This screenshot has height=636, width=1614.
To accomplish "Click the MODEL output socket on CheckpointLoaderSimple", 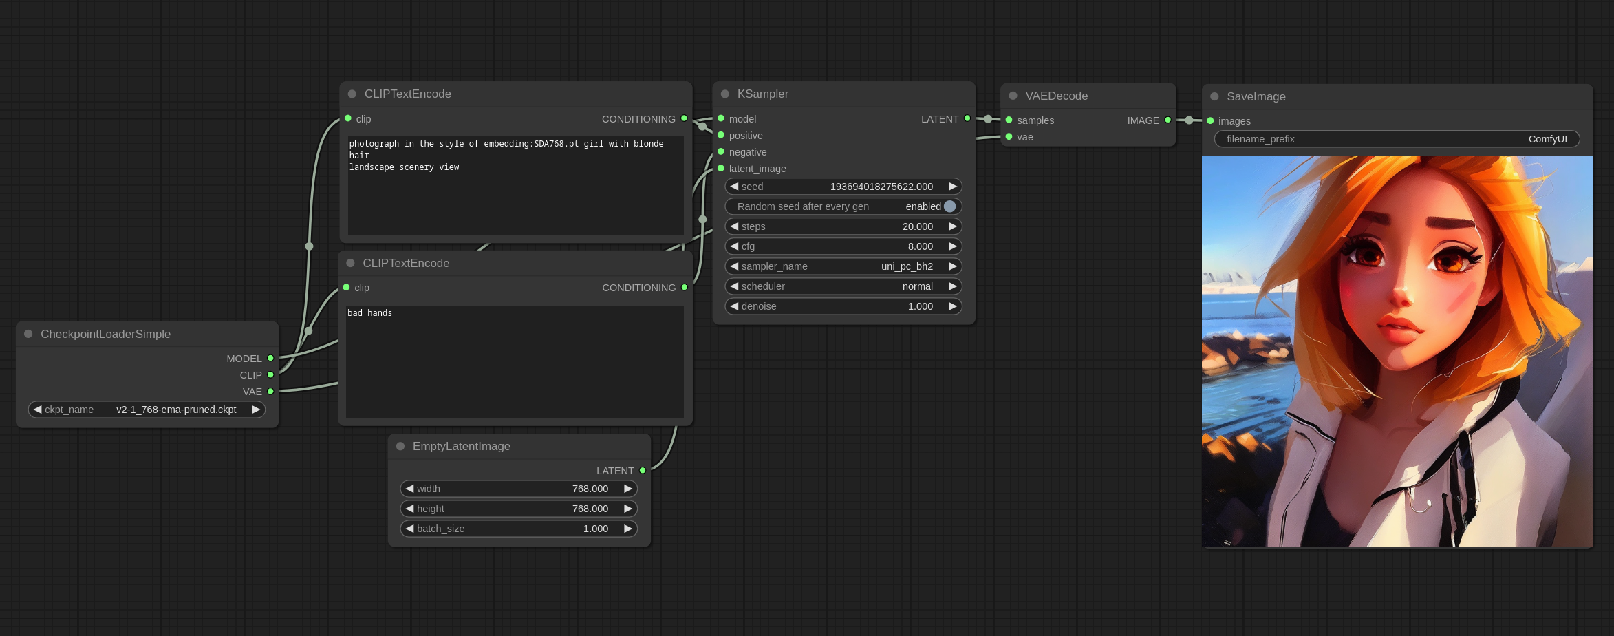I will click(270, 358).
